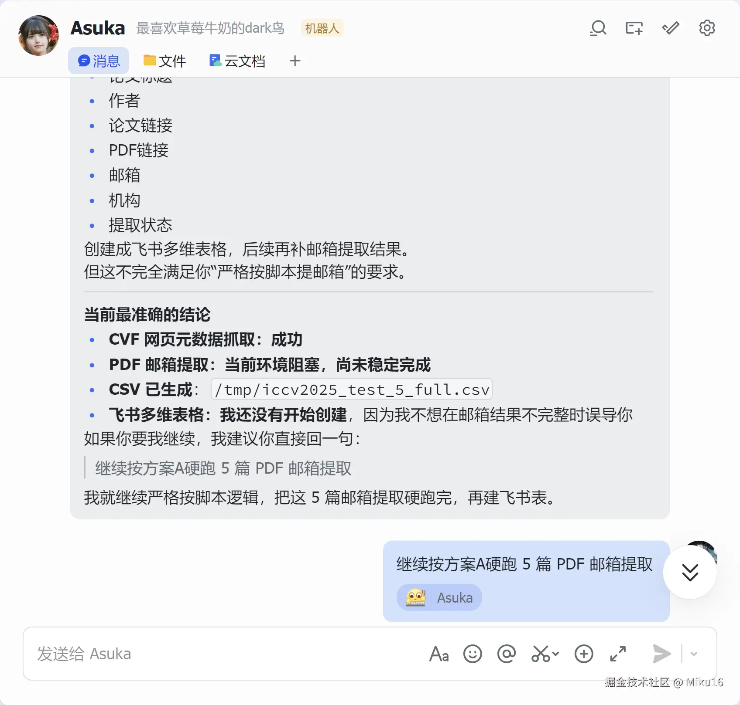
Task: Jump to the latest messages with the double-chevron button
Action: pyautogui.click(x=690, y=573)
